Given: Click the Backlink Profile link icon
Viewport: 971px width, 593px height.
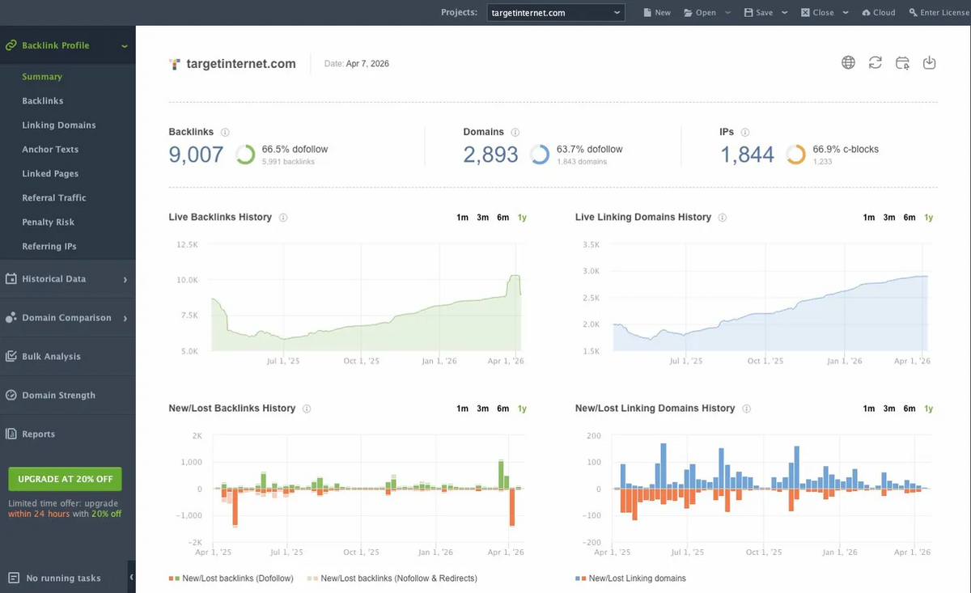Looking at the screenshot, I should tap(11, 45).
